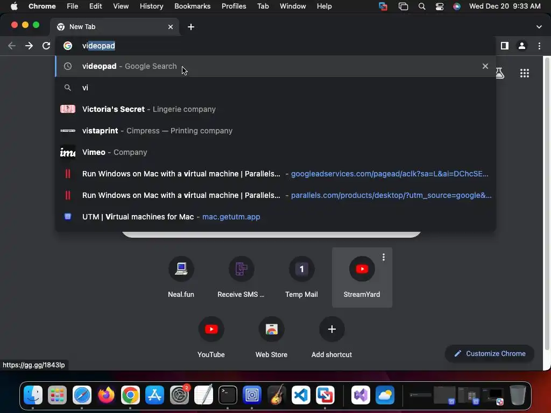The image size is (551, 413).
Task: Open the googleadservices Parallels suggestion
Action: (x=275, y=174)
